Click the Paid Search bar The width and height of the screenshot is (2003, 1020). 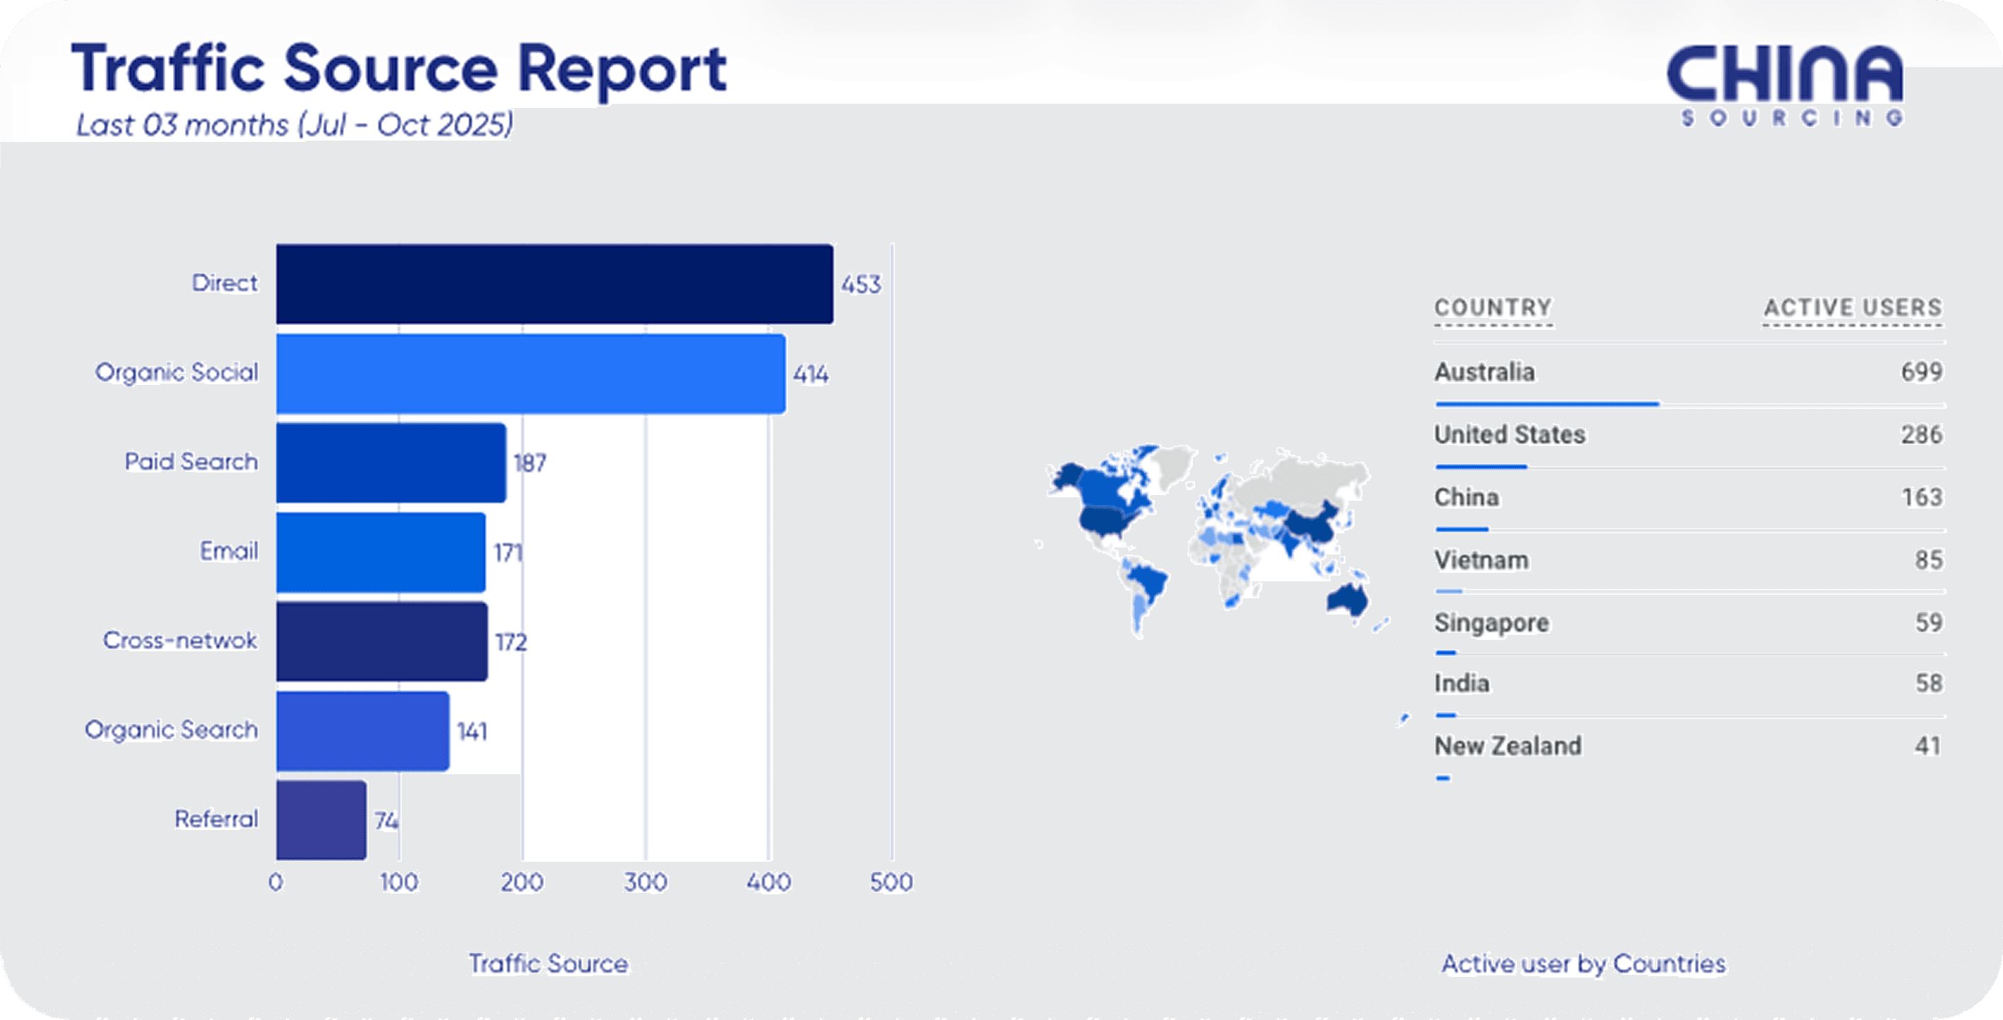point(391,463)
